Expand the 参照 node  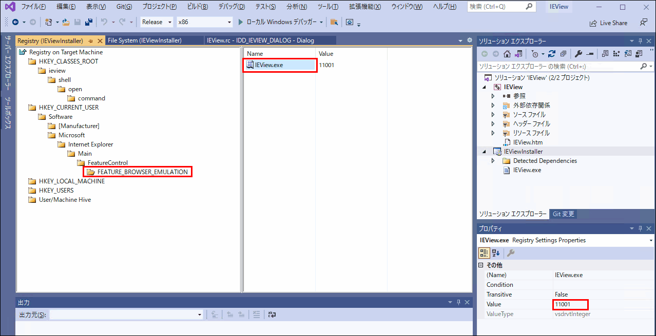pos(493,96)
